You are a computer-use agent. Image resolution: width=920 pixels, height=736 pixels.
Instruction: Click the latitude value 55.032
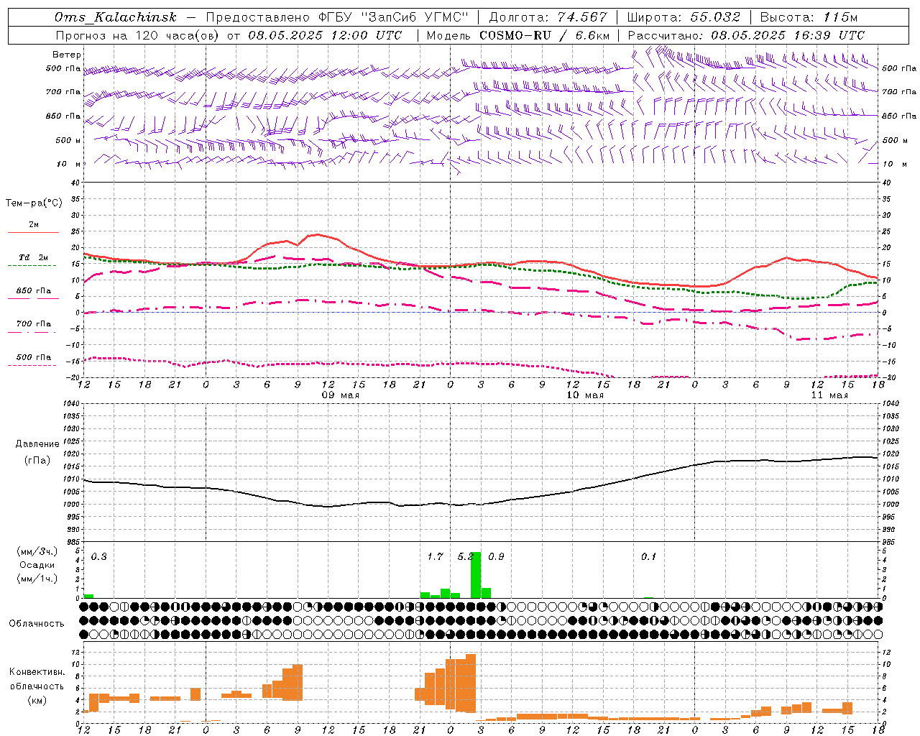[x=715, y=17]
